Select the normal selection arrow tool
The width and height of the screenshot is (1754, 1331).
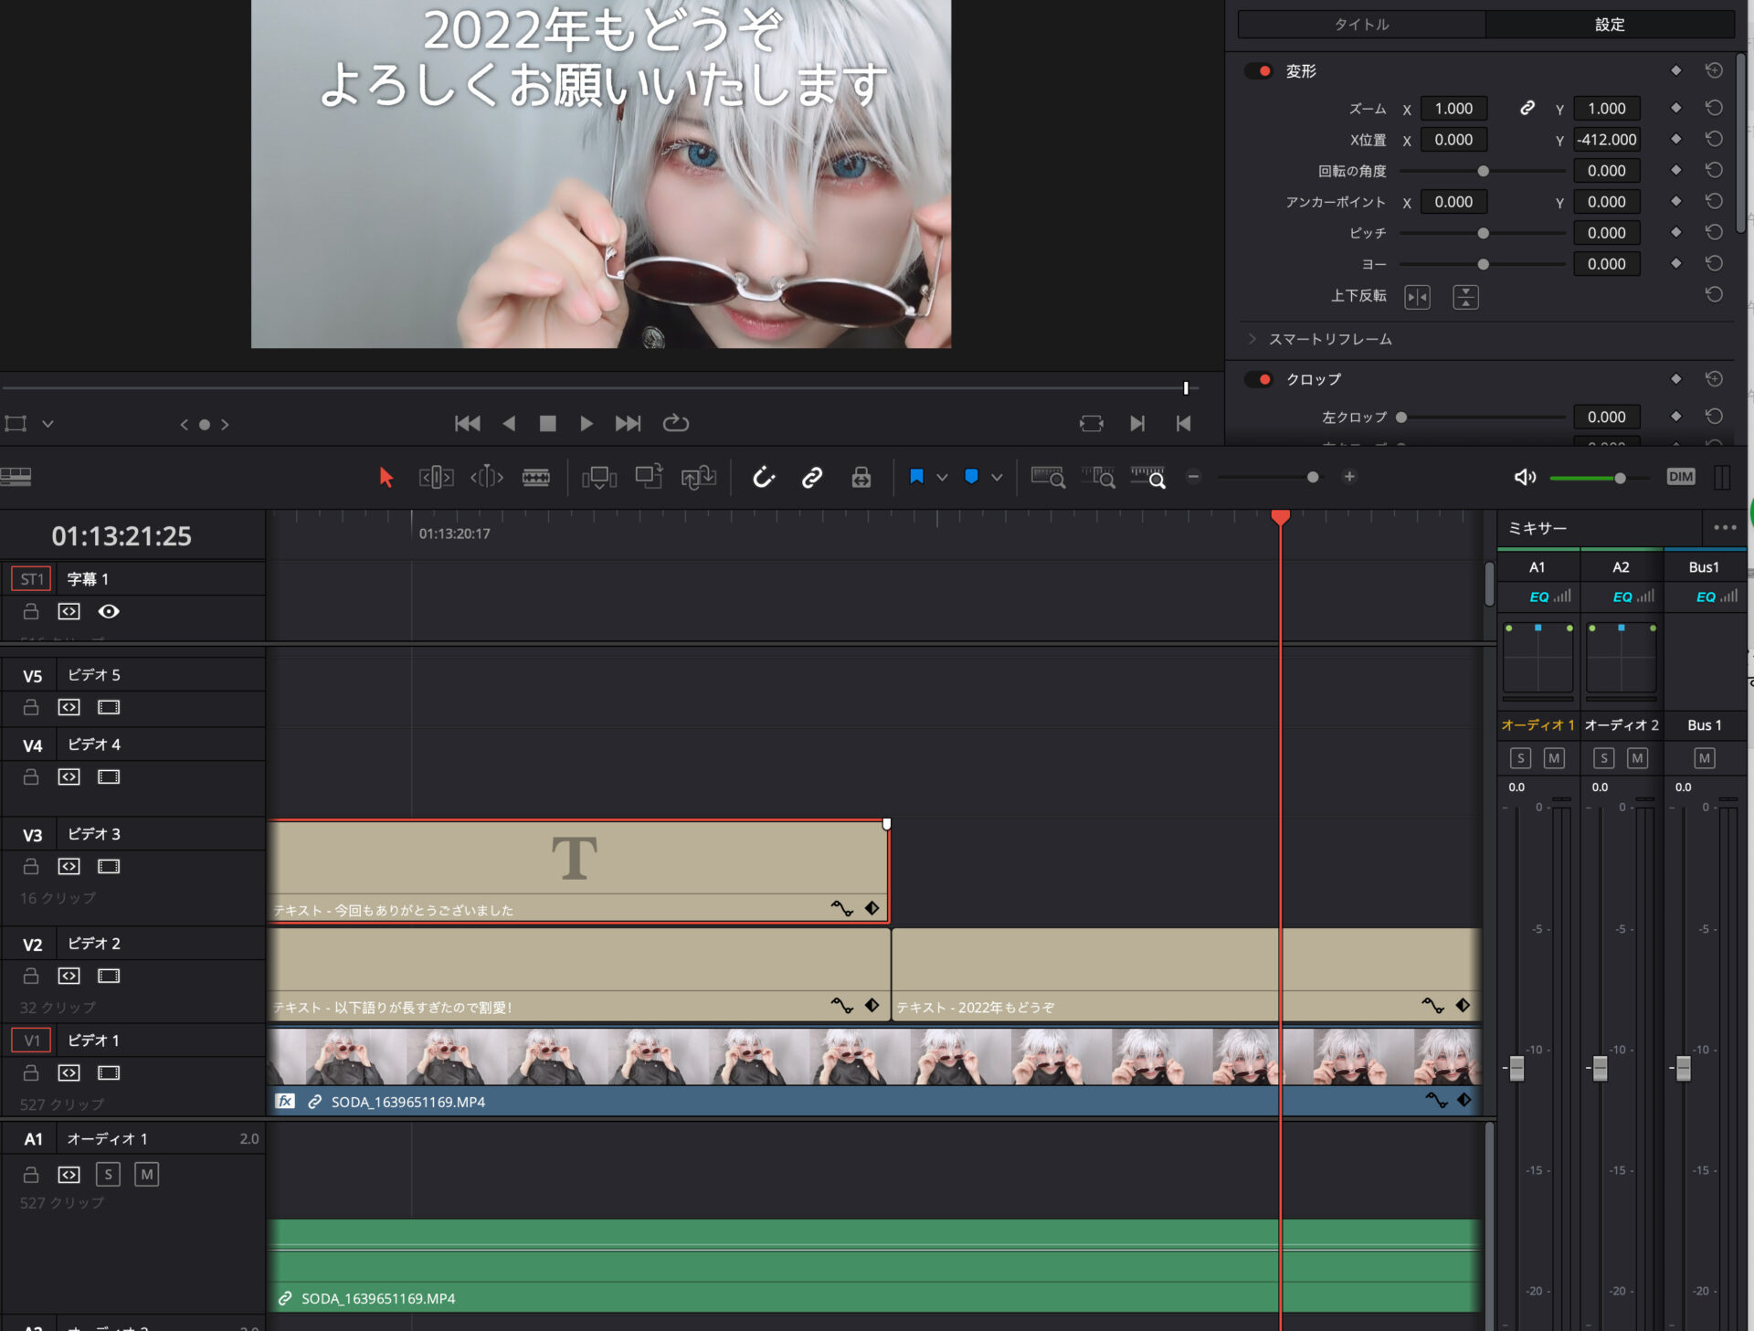(x=386, y=477)
